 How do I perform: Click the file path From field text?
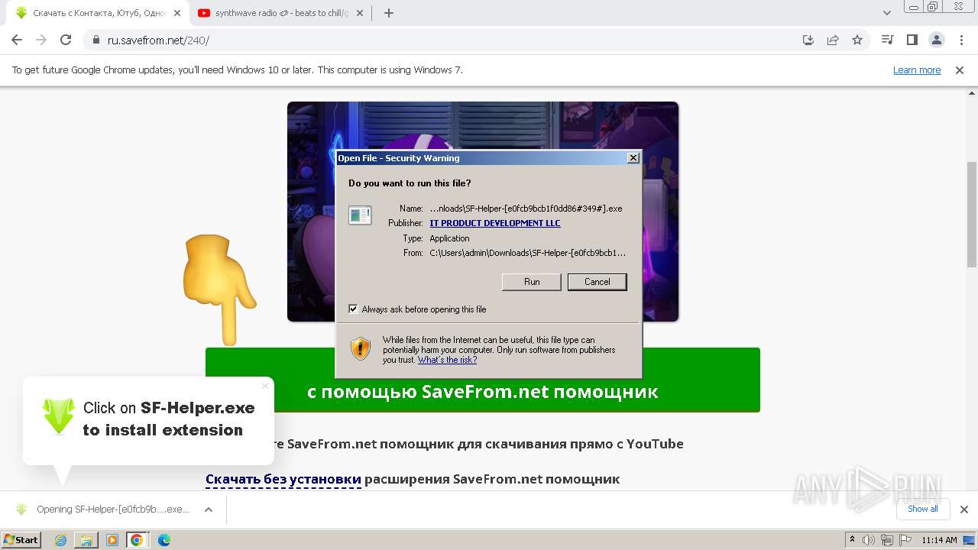pyautogui.click(x=528, y=253)
